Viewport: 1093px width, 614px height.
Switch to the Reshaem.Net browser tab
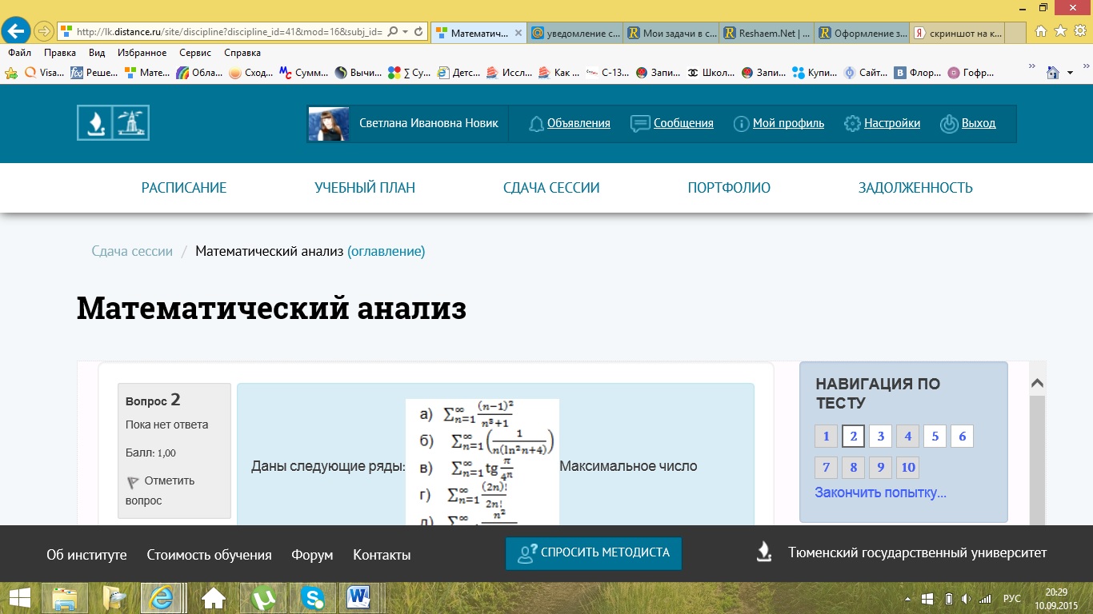click(767, 33)
